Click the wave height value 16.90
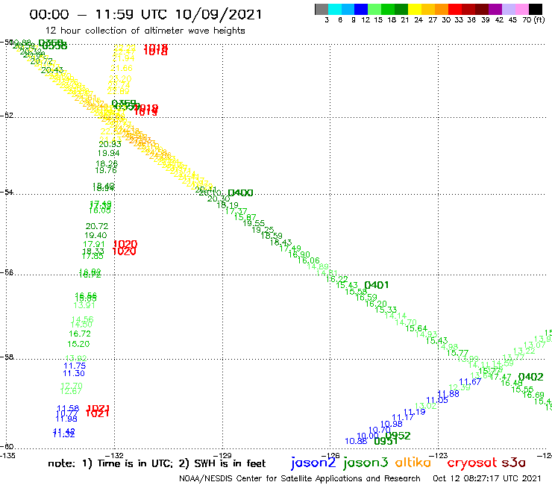 (x=299, y=254)
